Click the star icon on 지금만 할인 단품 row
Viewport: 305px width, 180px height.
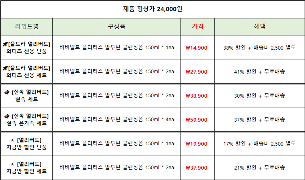[x=13, y=140]
